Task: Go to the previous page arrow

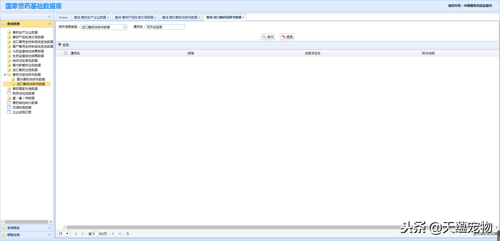Action: point(83,234)
